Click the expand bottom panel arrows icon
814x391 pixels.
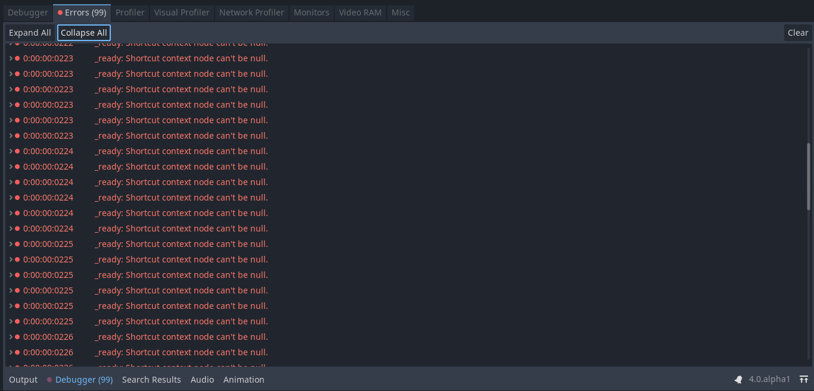[804, 379]
